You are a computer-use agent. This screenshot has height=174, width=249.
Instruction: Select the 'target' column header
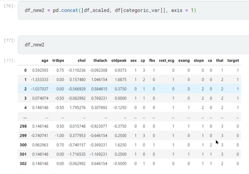[233, 61]
